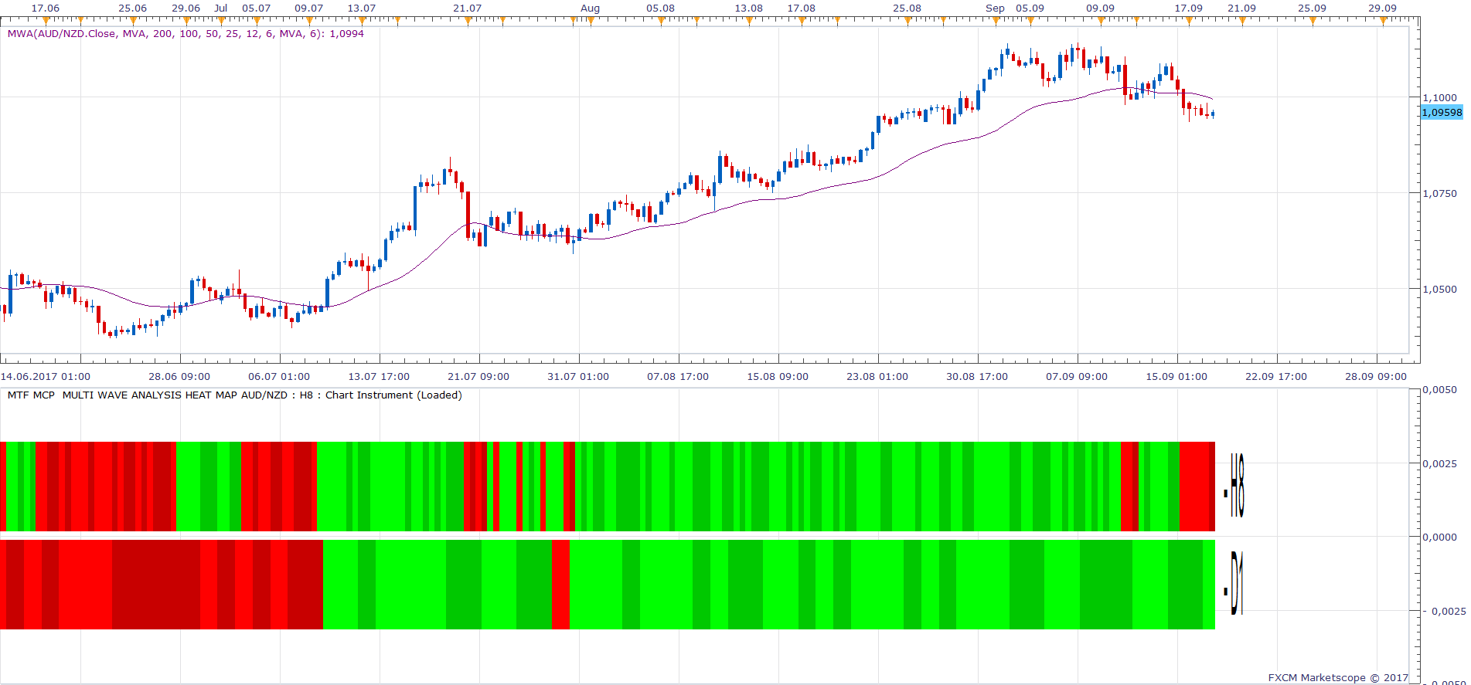Click the orange marker under 29.06

(186, 21)
